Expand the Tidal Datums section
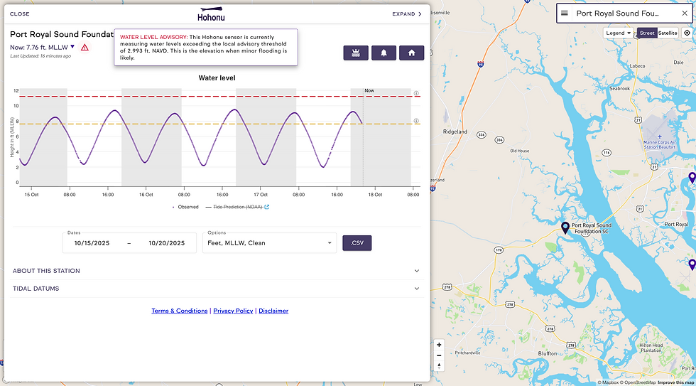The width and height of the screenshot is (696, 386). click(217, 289)
